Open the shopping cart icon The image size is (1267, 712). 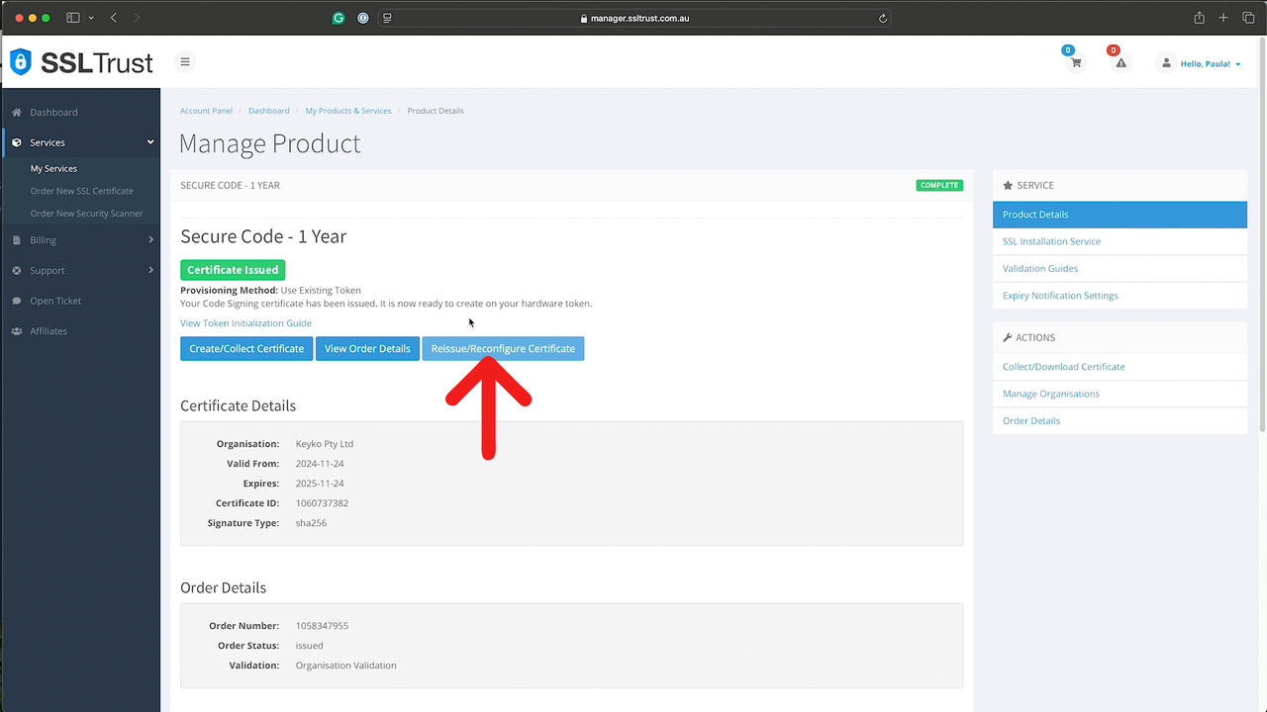pyautogui.click(x=1075, y=63)
